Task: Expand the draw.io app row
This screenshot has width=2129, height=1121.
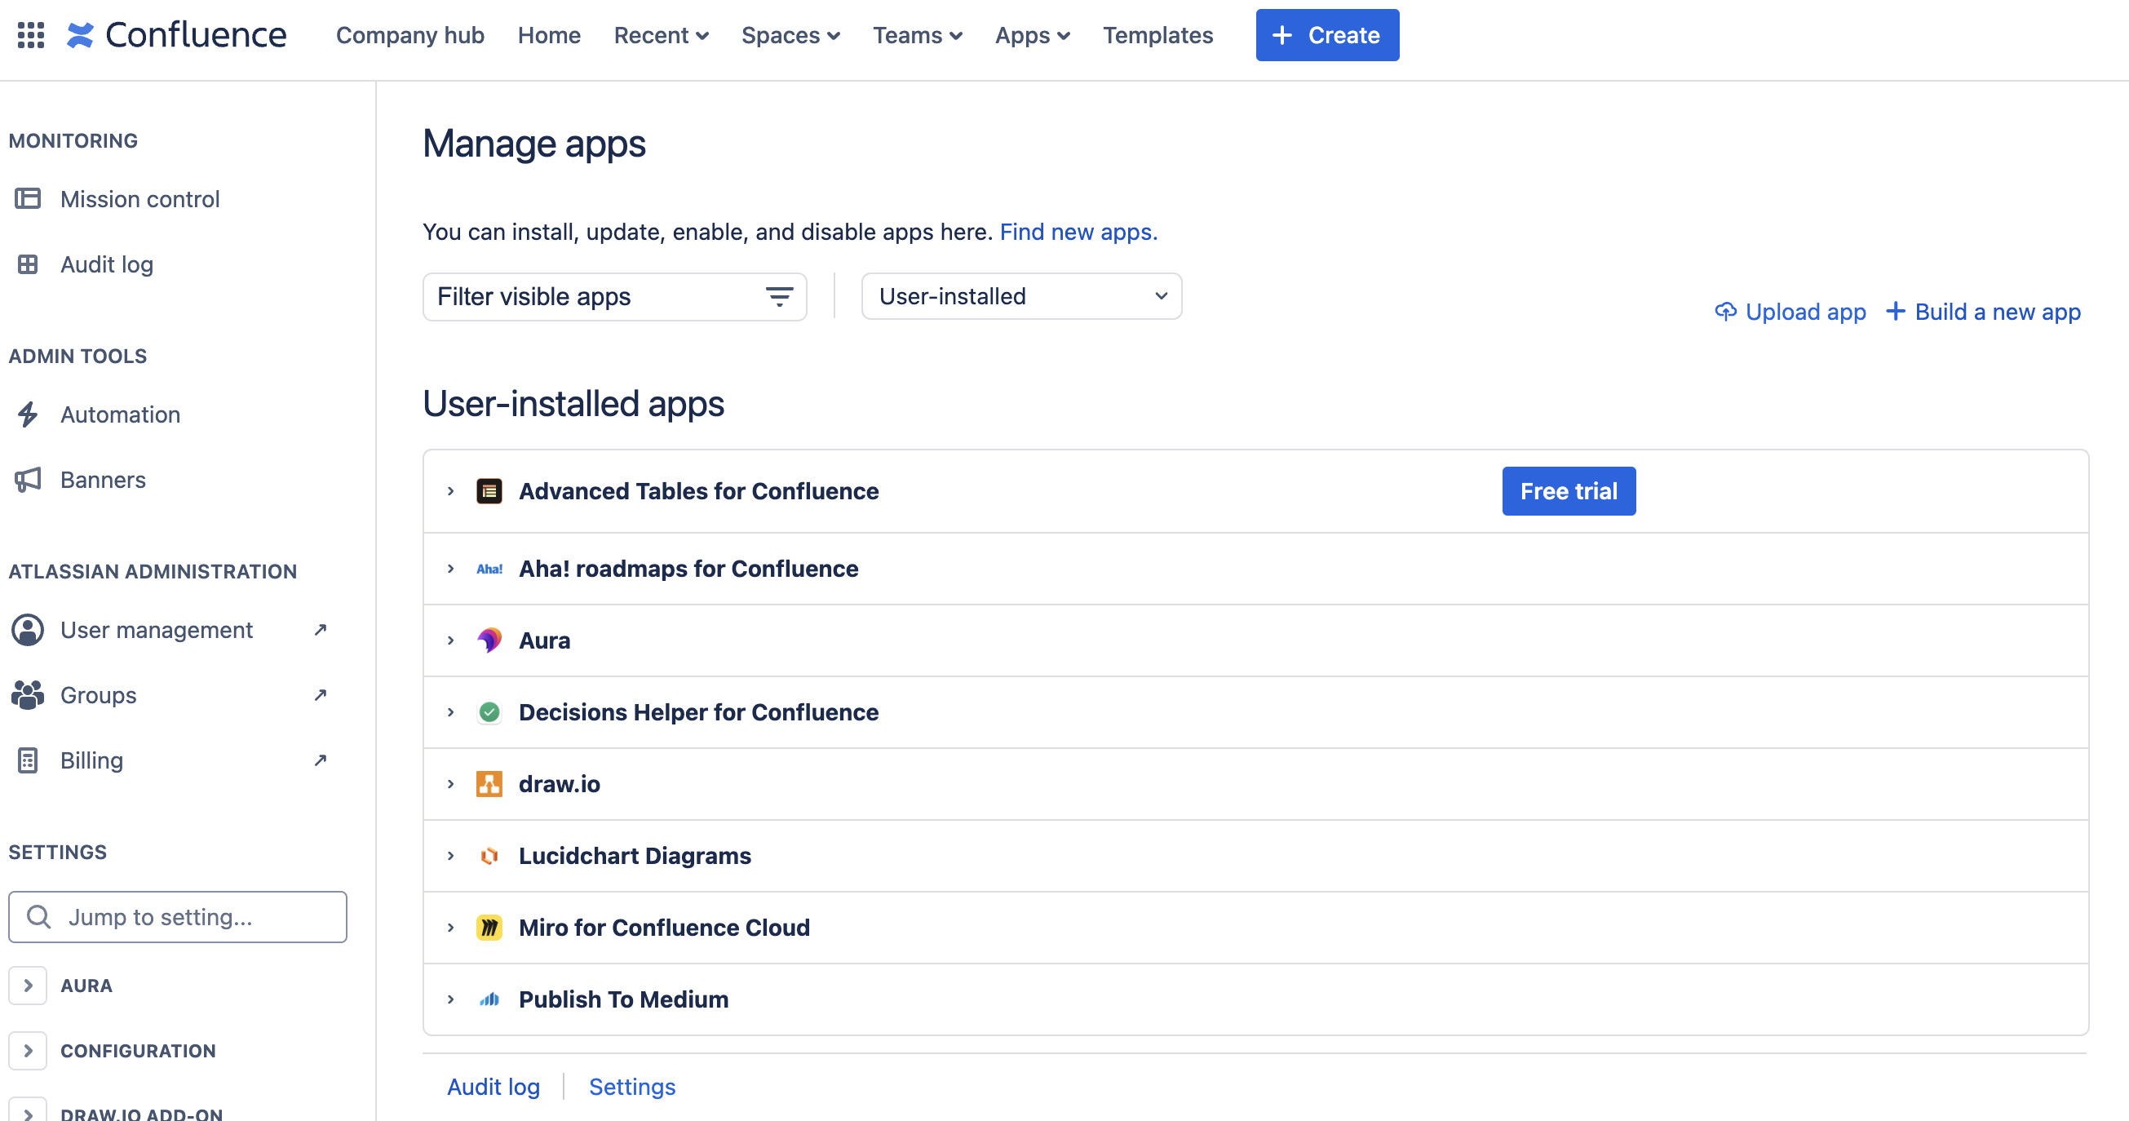Action: click(x=450, y=785)
